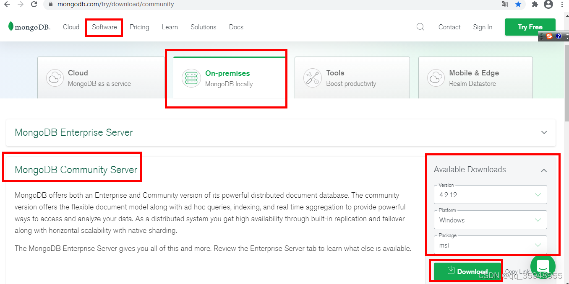The width and height of the screenshot is (569, 284).
Task: Expand the MongoDB Enterprise Server section chevron
Action: [544, 132]
